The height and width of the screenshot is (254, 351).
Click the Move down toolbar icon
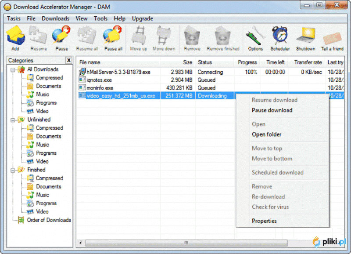pyautogui.click(x=164, y=38)
